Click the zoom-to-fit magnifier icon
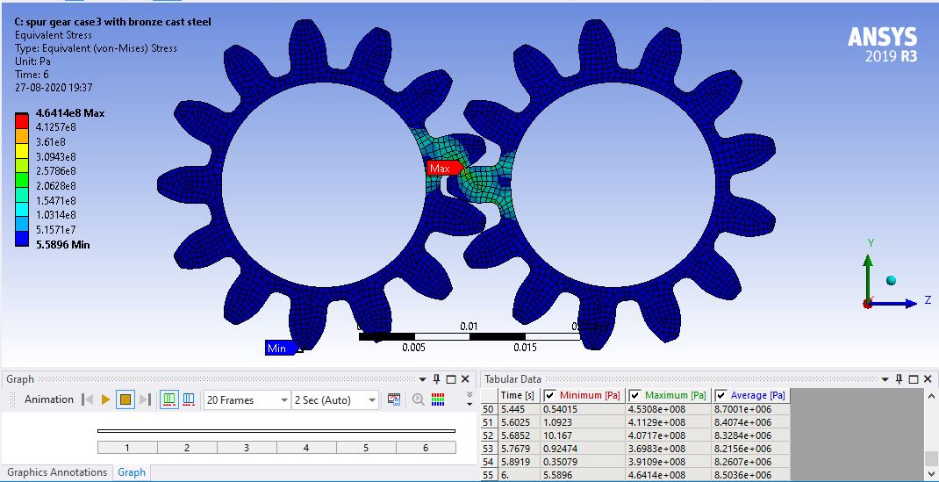939x482 pixels. coord(419,399)
